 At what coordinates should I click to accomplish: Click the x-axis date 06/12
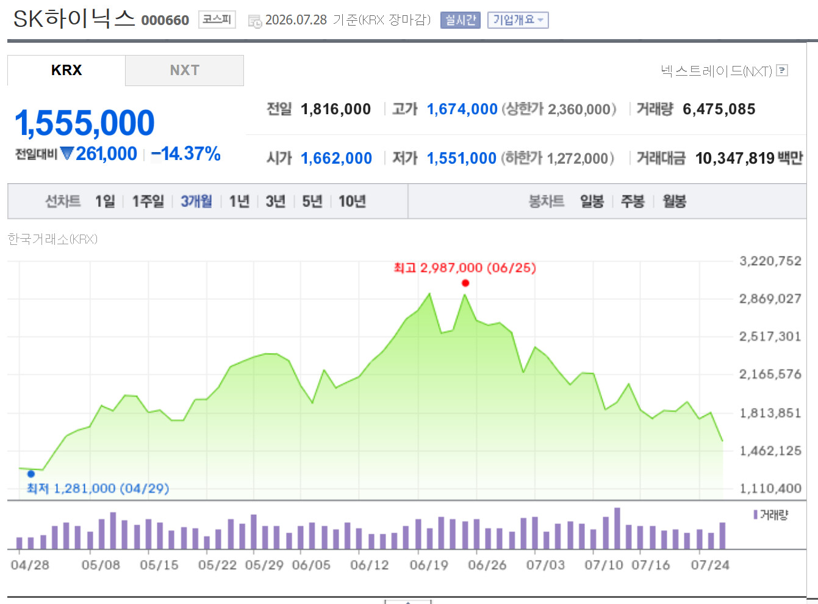(370, 565)
